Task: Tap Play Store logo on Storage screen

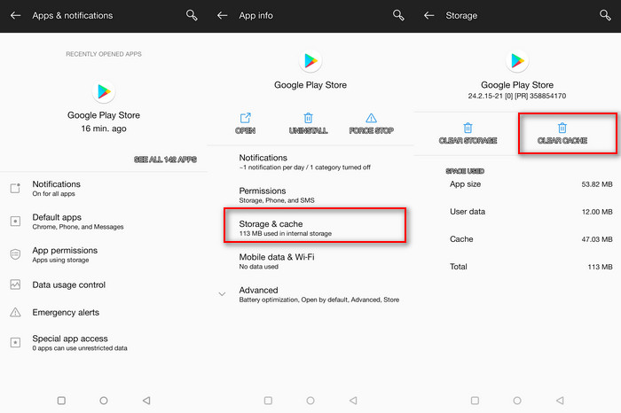Action: pyautogui.click(x=517, y=61)
